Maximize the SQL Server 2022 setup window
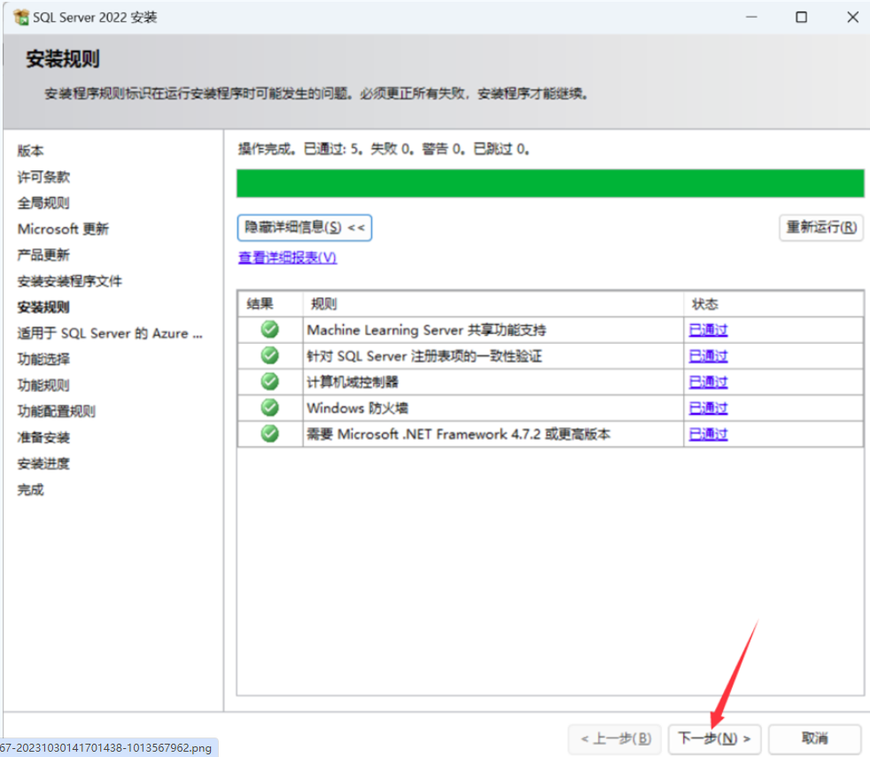Viewport: 870px width, 757px height. click(x=801, y=17)
